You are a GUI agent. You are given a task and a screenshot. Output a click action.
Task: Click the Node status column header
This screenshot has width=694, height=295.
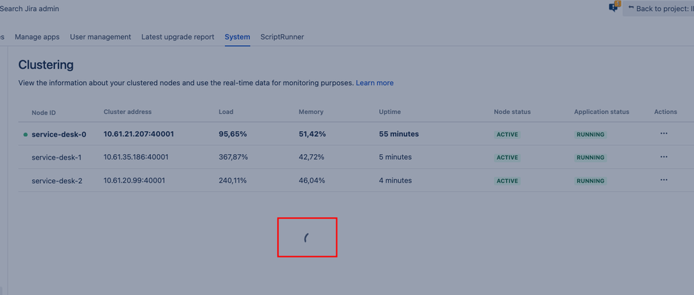(x=512, y=112)
